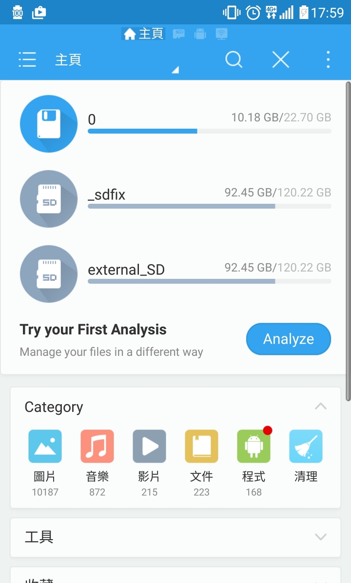
Task: Switch to the SD card window tab
Action: 179,34
